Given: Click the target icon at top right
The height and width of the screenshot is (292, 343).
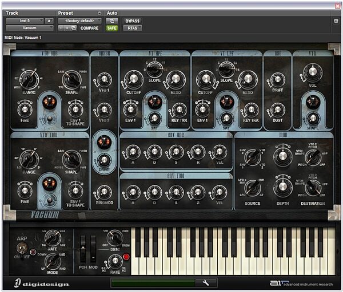Looking at the screenshot, I should (x=336, y=21).
